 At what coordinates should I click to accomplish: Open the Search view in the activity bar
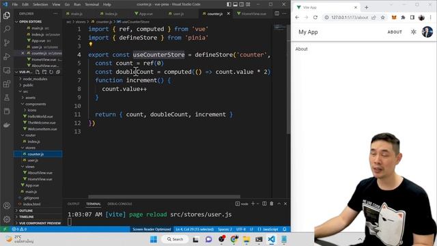tap(7, 29)
